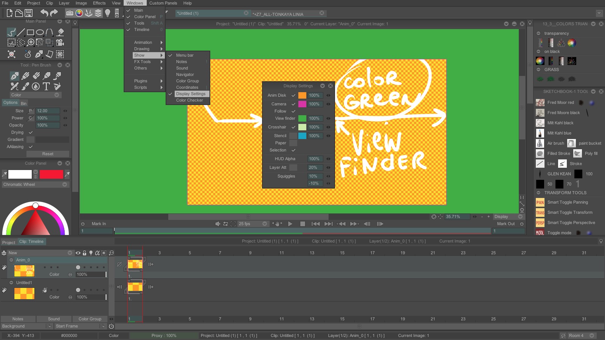Toggle the Follow checkbox

[x=293, y=111]
